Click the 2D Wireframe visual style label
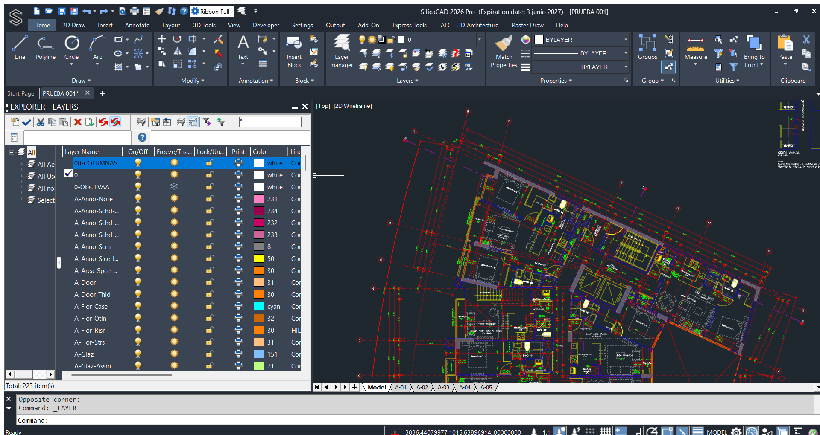This screenshot has width=820, height=435. (353, 106)
